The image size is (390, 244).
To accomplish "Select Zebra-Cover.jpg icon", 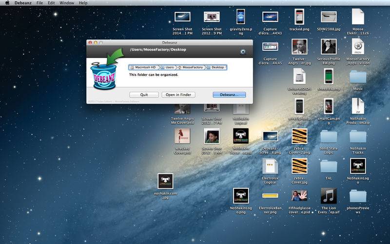I will [x=299, y=166].
